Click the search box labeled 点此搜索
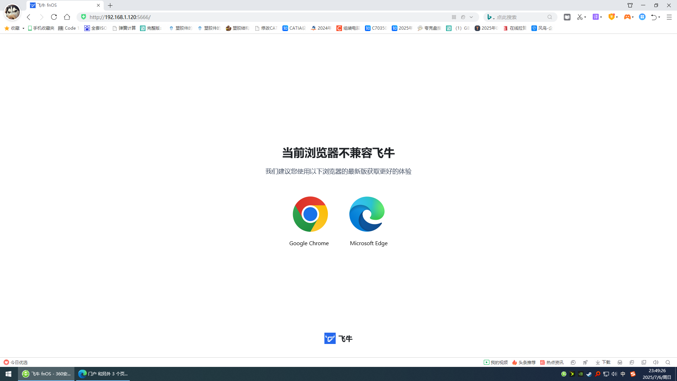Image resolution: width=677 pixels, height=381 pixels. 520,17
